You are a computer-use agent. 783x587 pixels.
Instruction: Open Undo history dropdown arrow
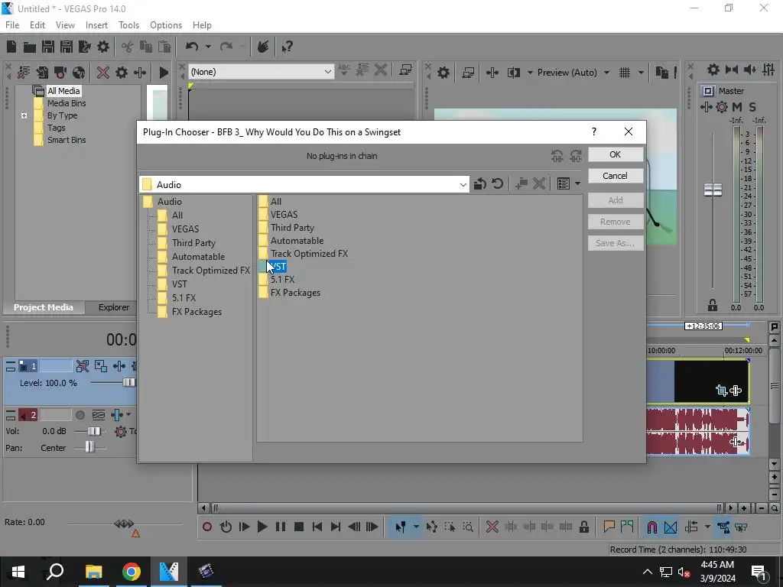click(x=208, y=47)
